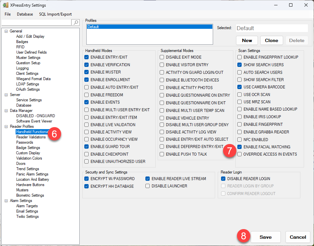Screen dimensions: 314x246
Task: Open Add / Edit Display settings
Action: 30,36
